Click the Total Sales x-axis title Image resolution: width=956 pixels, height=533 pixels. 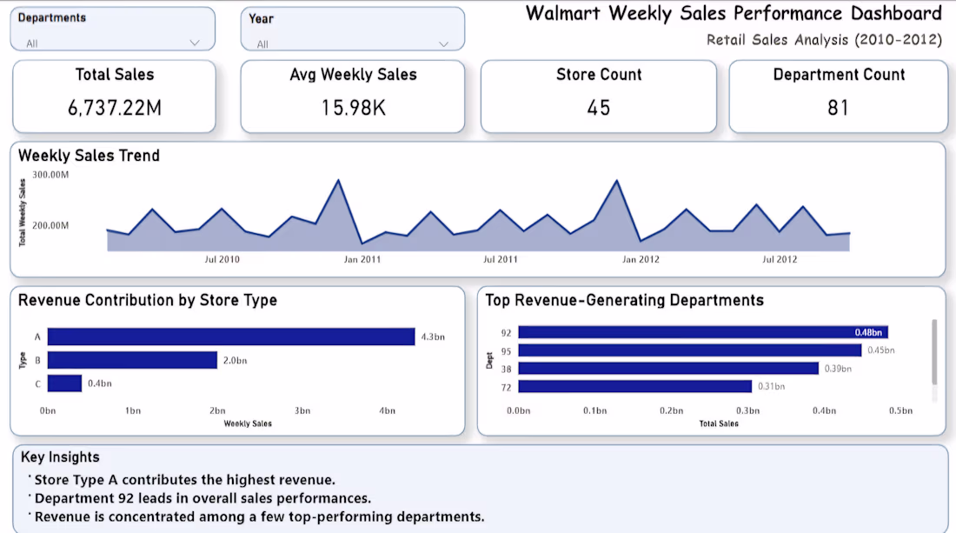(719, 423)
